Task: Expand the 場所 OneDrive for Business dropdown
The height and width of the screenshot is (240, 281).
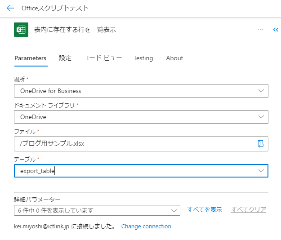Action: tap(141, 91)
